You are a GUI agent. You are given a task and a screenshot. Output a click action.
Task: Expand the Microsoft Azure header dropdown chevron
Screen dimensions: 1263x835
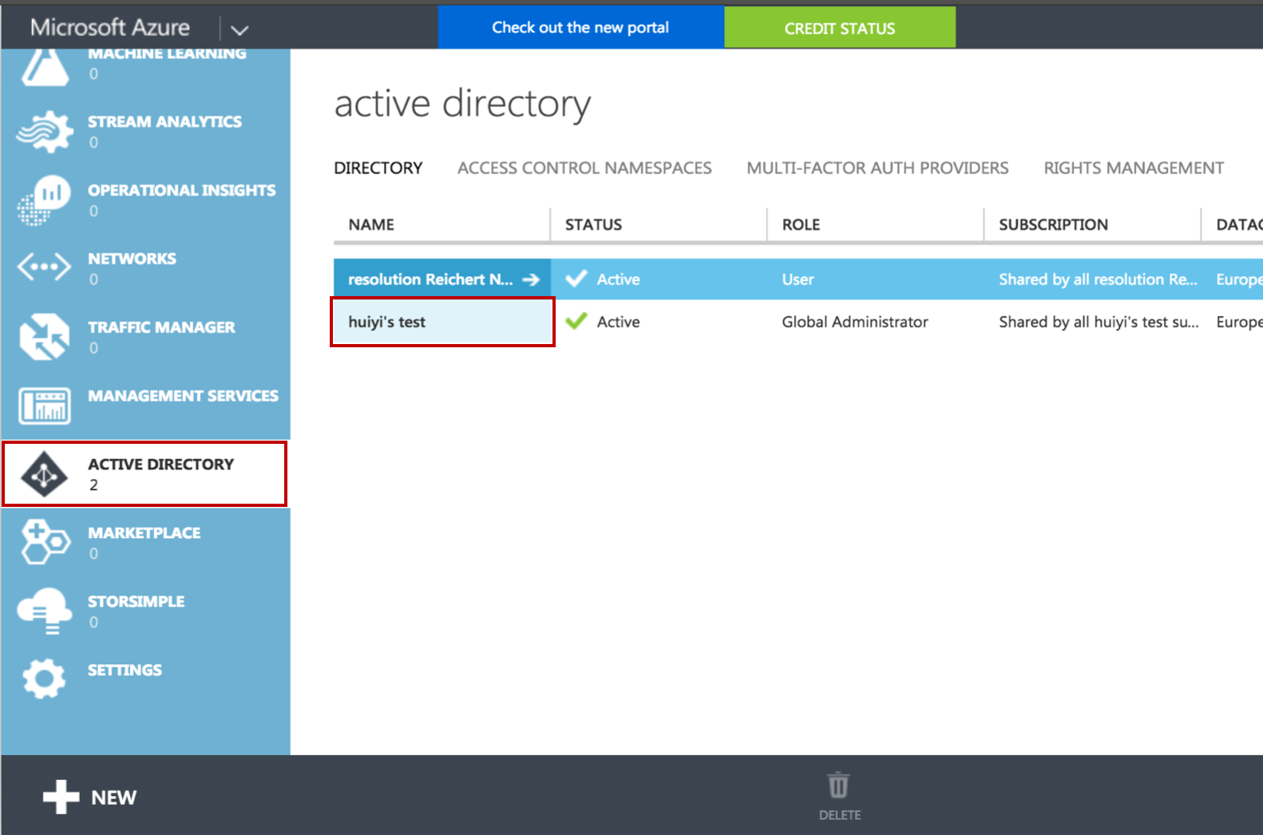pos(240,30)
